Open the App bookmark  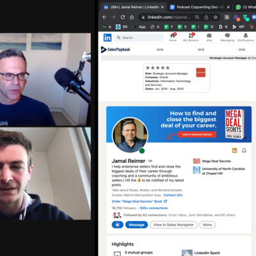pyautogui.click(x=139, y=27)
